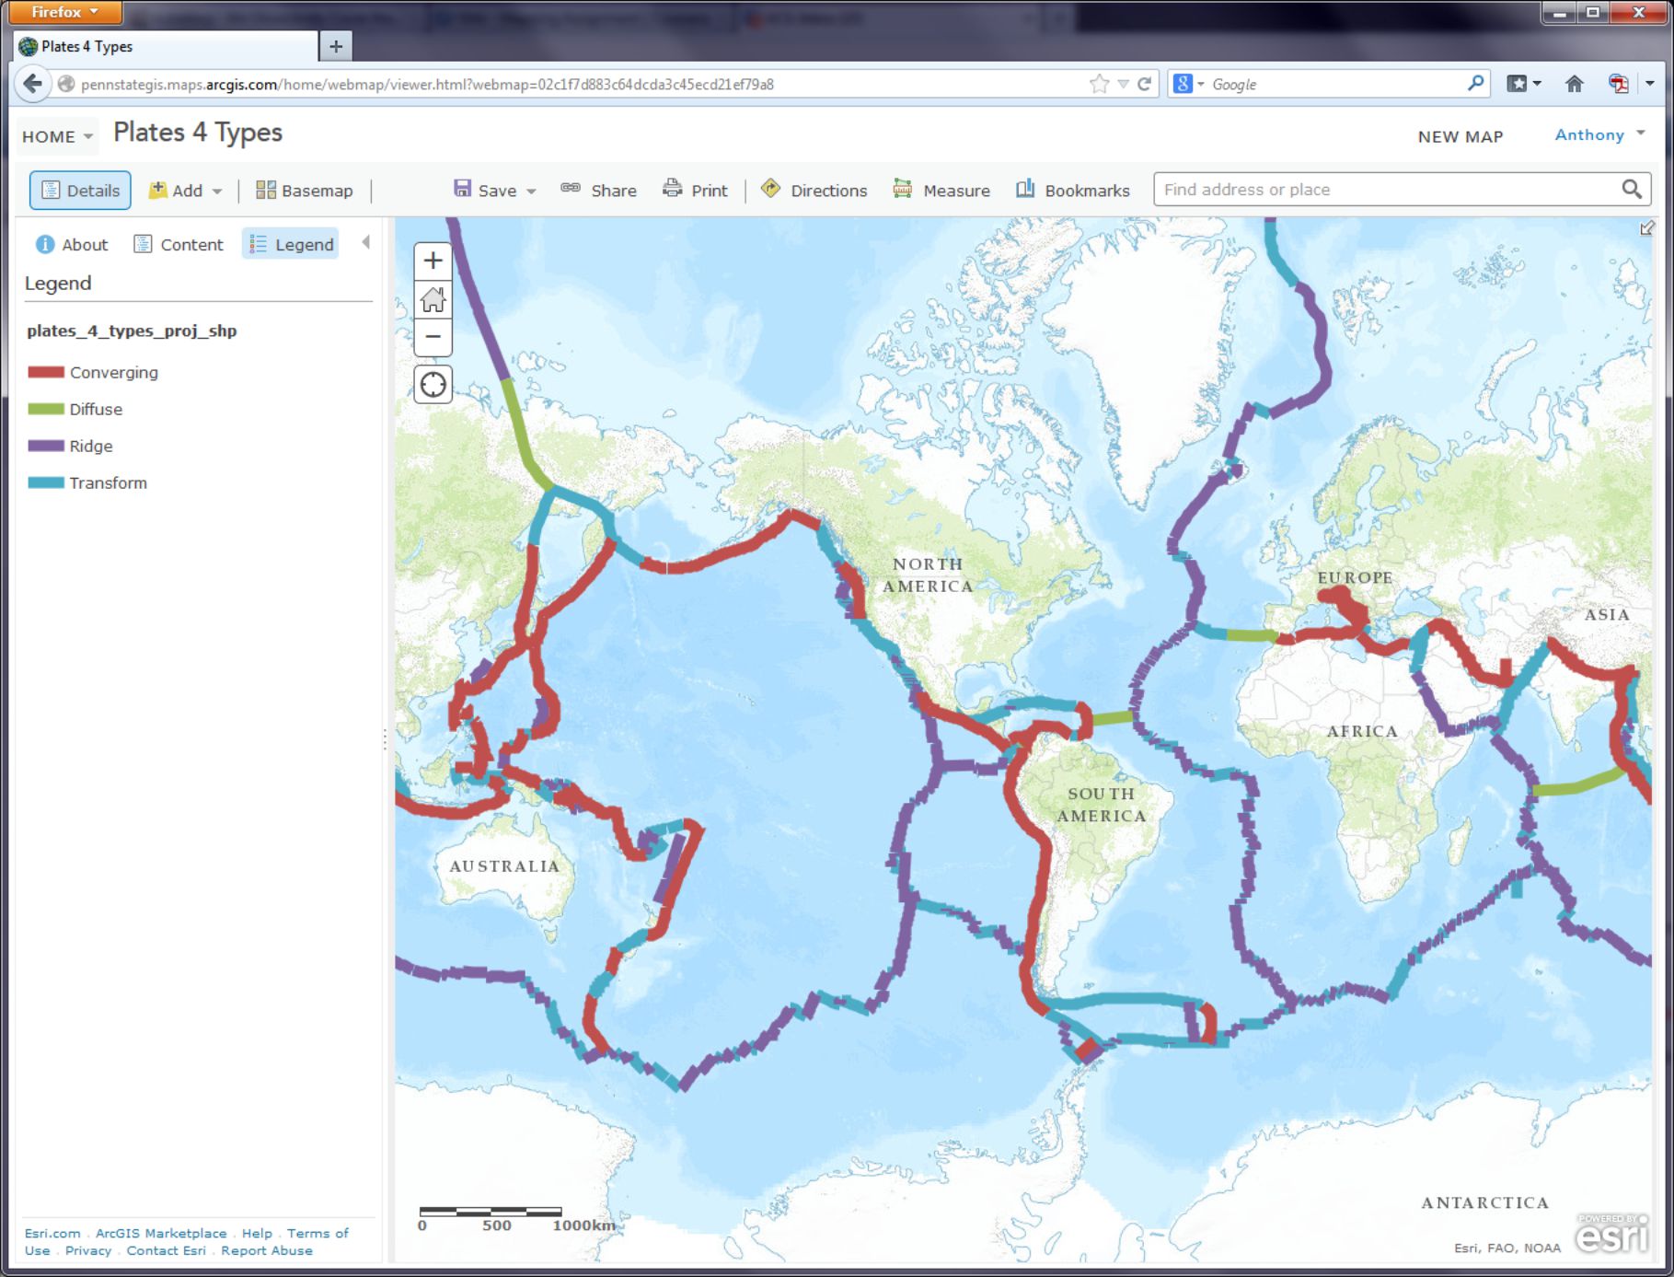Image resolution: width=1674 pixels, height=1277 pixels.
Task: Zoom in on the map
Action: pos(433,261)
